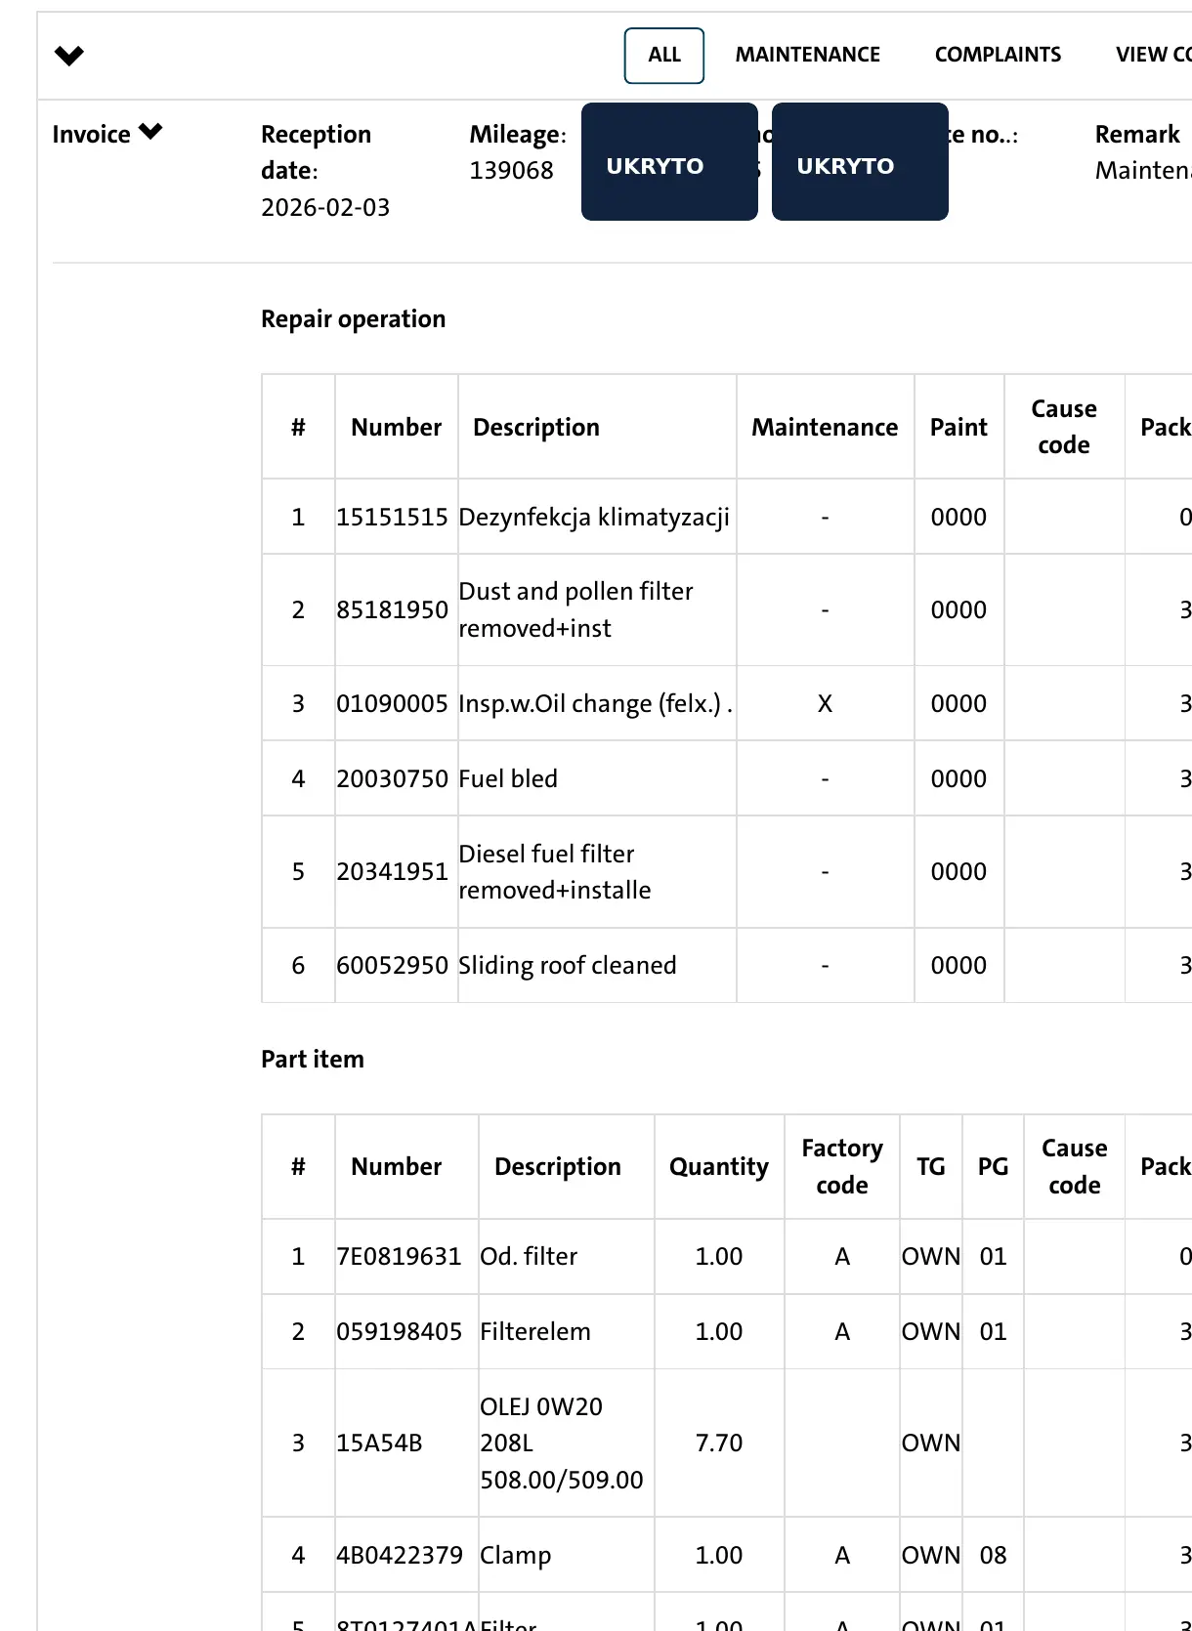Click part number 7E0819631

tap(399, 1256)
